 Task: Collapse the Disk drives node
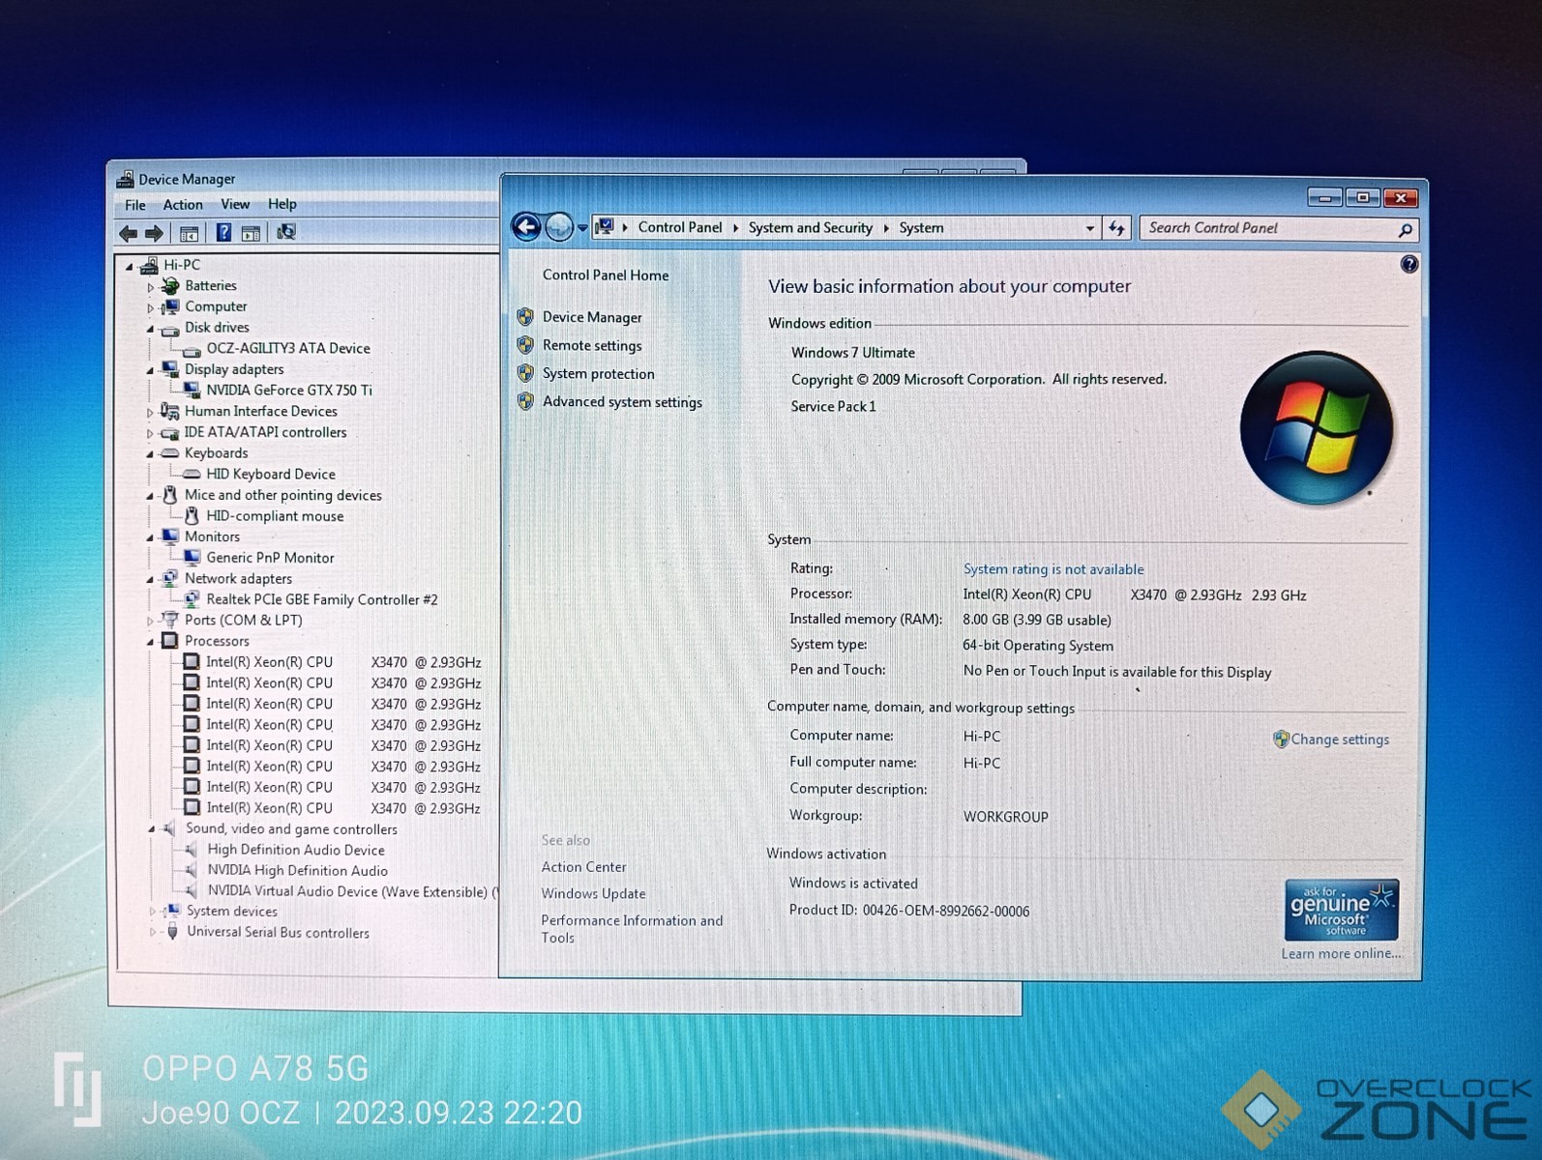pos(150,330)
